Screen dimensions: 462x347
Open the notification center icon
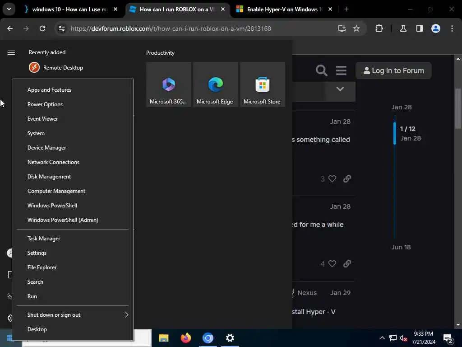[x=448, y=338]
